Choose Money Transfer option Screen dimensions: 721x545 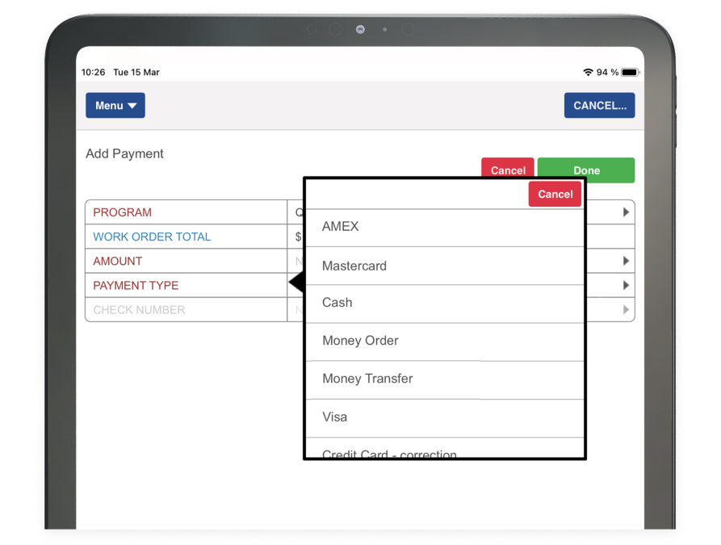tap(445, 380)
